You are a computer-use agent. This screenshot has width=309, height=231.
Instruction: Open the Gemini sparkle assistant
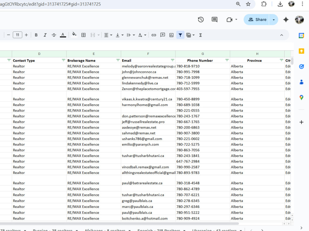[x=286, y=19]
